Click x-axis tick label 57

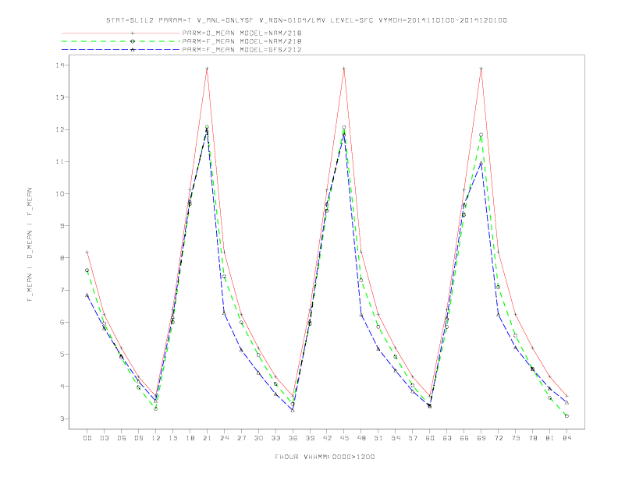413,438
